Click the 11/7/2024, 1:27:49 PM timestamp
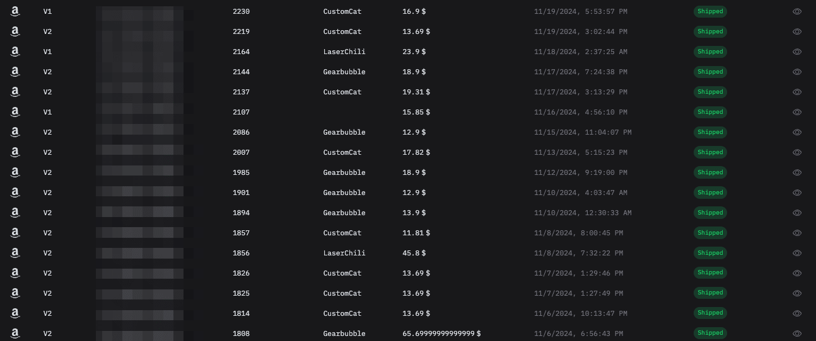 coord(578,293)
